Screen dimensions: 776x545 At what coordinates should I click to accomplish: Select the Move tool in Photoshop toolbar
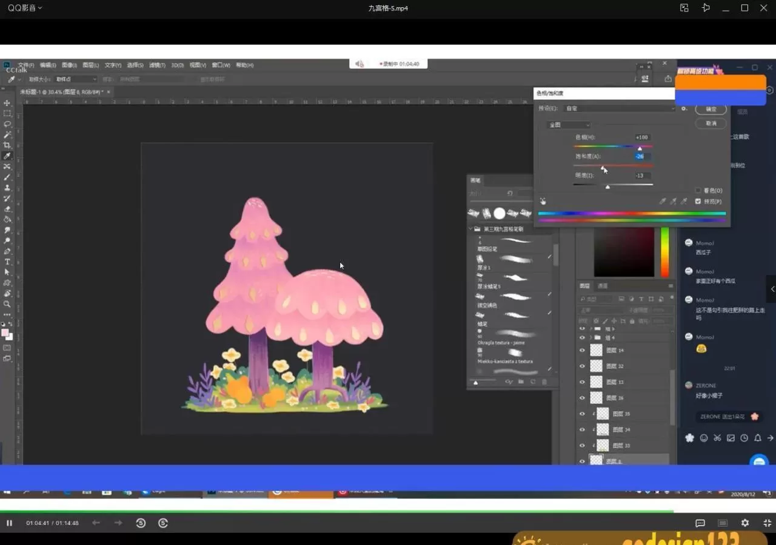[7, 103]
